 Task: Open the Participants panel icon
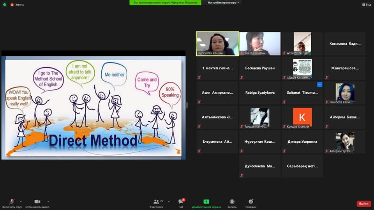tap(157, 202)
